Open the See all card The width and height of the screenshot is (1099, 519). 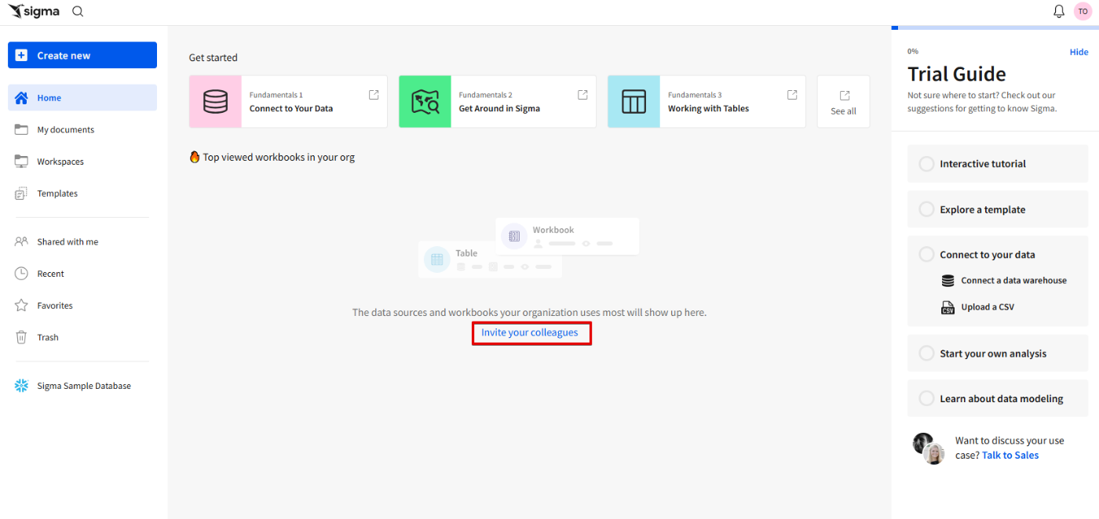[x=843, y=102]
